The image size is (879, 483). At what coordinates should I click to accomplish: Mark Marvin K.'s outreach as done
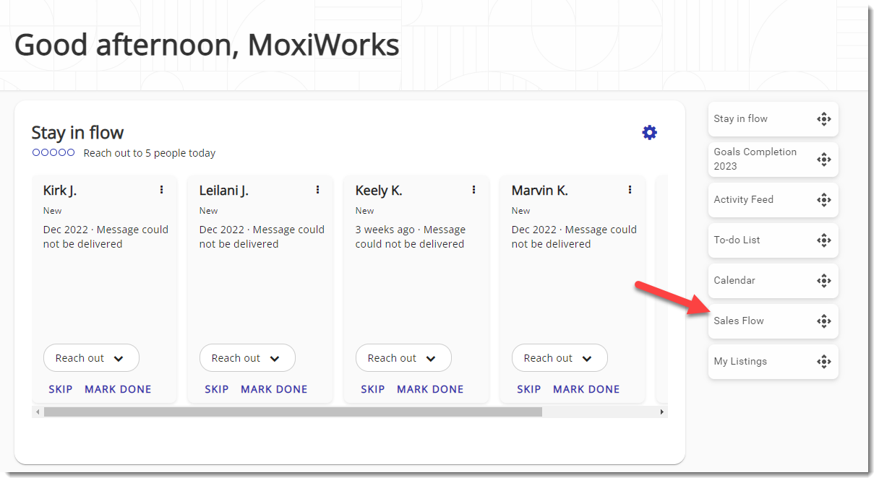(586, 388)
